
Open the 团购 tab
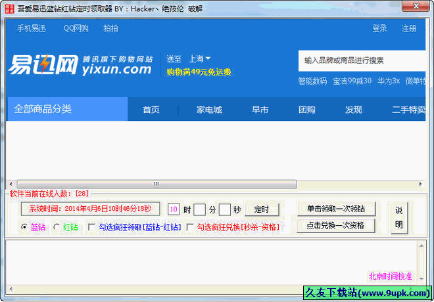pos(306,110)
